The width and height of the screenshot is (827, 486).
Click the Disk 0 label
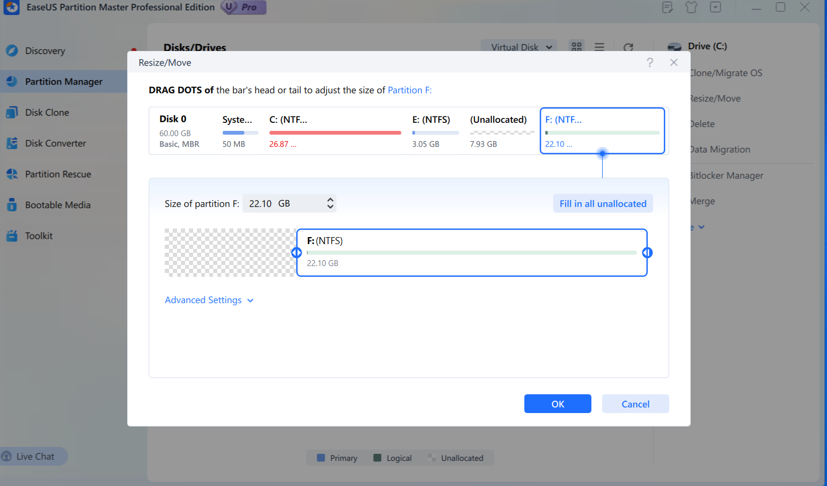pyautogui.click(x=173, y=119)
